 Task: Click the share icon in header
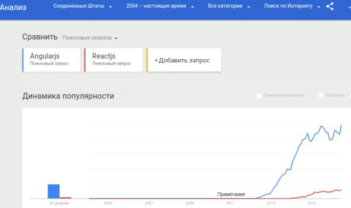point(330,6)
